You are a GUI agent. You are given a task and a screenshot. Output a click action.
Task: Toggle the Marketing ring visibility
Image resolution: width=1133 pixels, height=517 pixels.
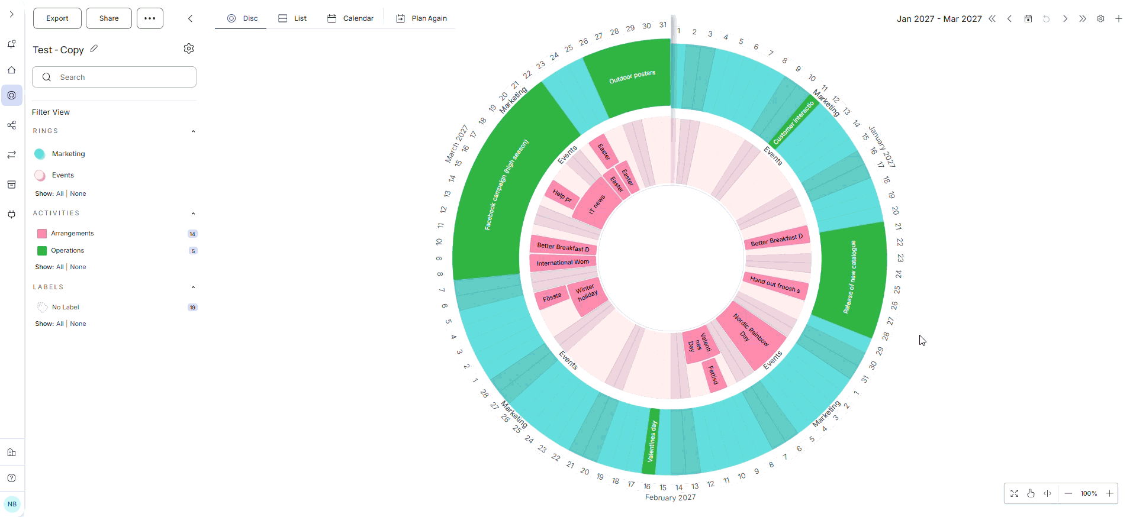[x=40, y=154]
